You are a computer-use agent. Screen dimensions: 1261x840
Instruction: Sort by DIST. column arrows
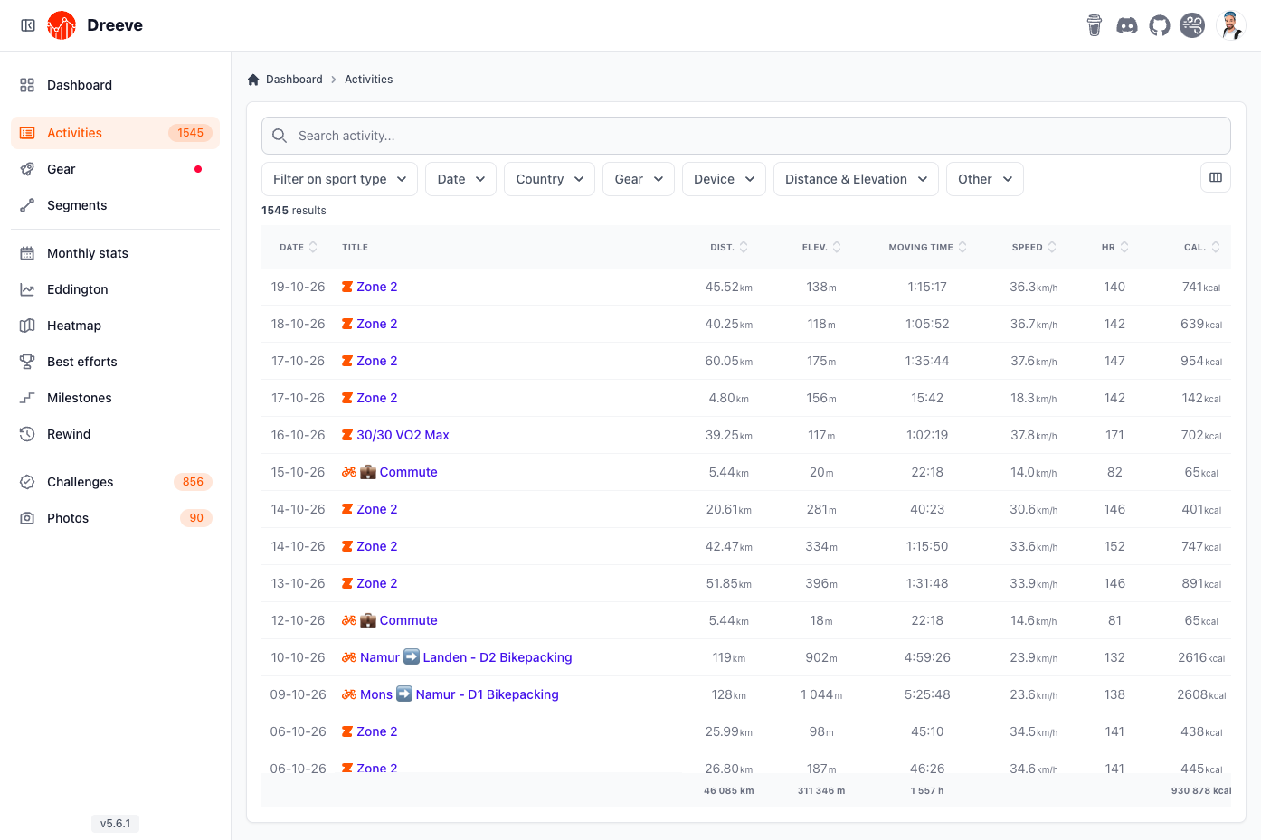tap(744, 247)
